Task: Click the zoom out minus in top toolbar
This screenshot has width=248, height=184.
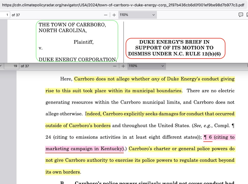Action: click(x=106, y=15)
